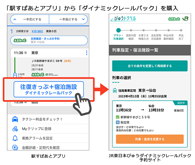Select the 選択中 train card Tokyo to Sendai

pos(150,124)
